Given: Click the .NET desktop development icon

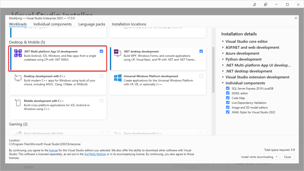Looking at the screenshot, I should tap(118, 53).
